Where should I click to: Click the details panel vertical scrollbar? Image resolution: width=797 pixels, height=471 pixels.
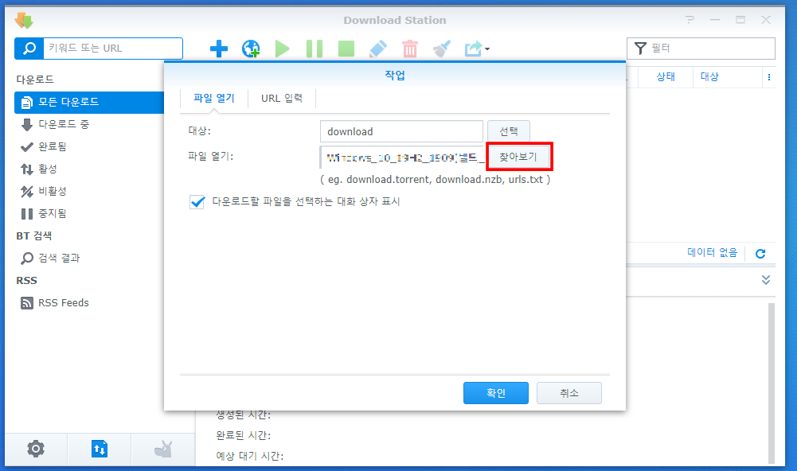771,383
